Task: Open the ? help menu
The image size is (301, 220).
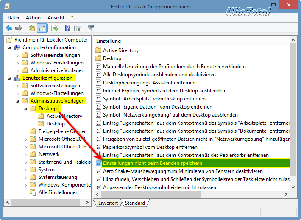Action: pos(72,18)
